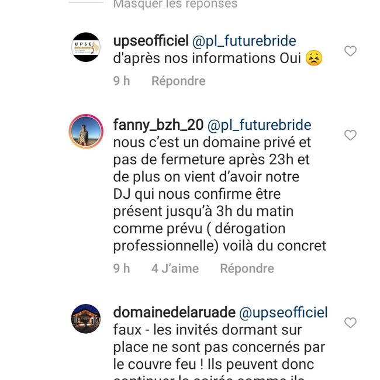Collapse replies via Masquer les réponses
The width and height of the screenshot is (380, 380).
(x=175, y=4)
